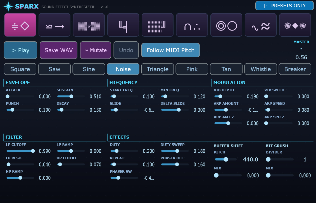Viewport: 316px width, 203px height.
Task: Click the ATTACK slider
Action: (x=20, y=96)
